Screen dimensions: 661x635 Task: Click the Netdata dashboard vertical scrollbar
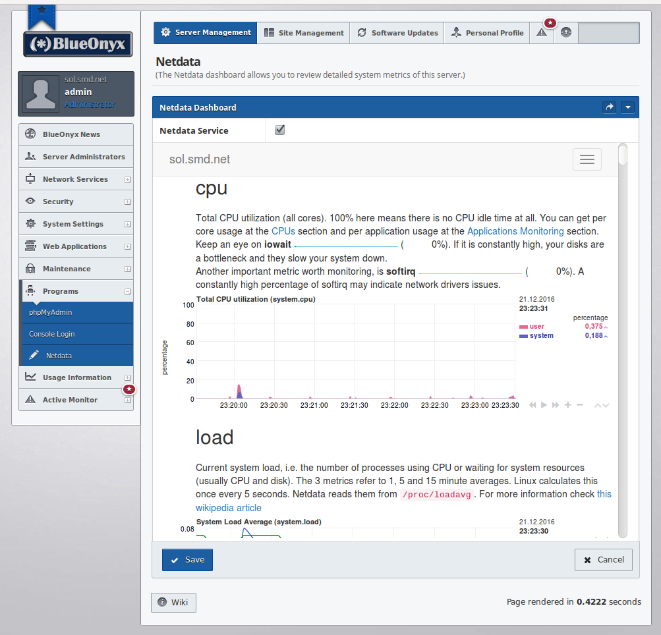point(623,341)
